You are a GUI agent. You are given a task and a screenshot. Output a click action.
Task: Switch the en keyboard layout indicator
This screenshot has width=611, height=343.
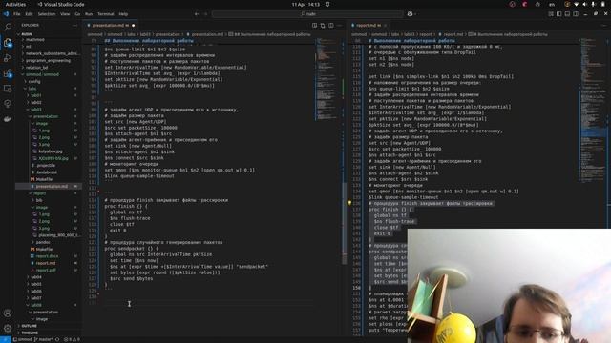point(552,4)
